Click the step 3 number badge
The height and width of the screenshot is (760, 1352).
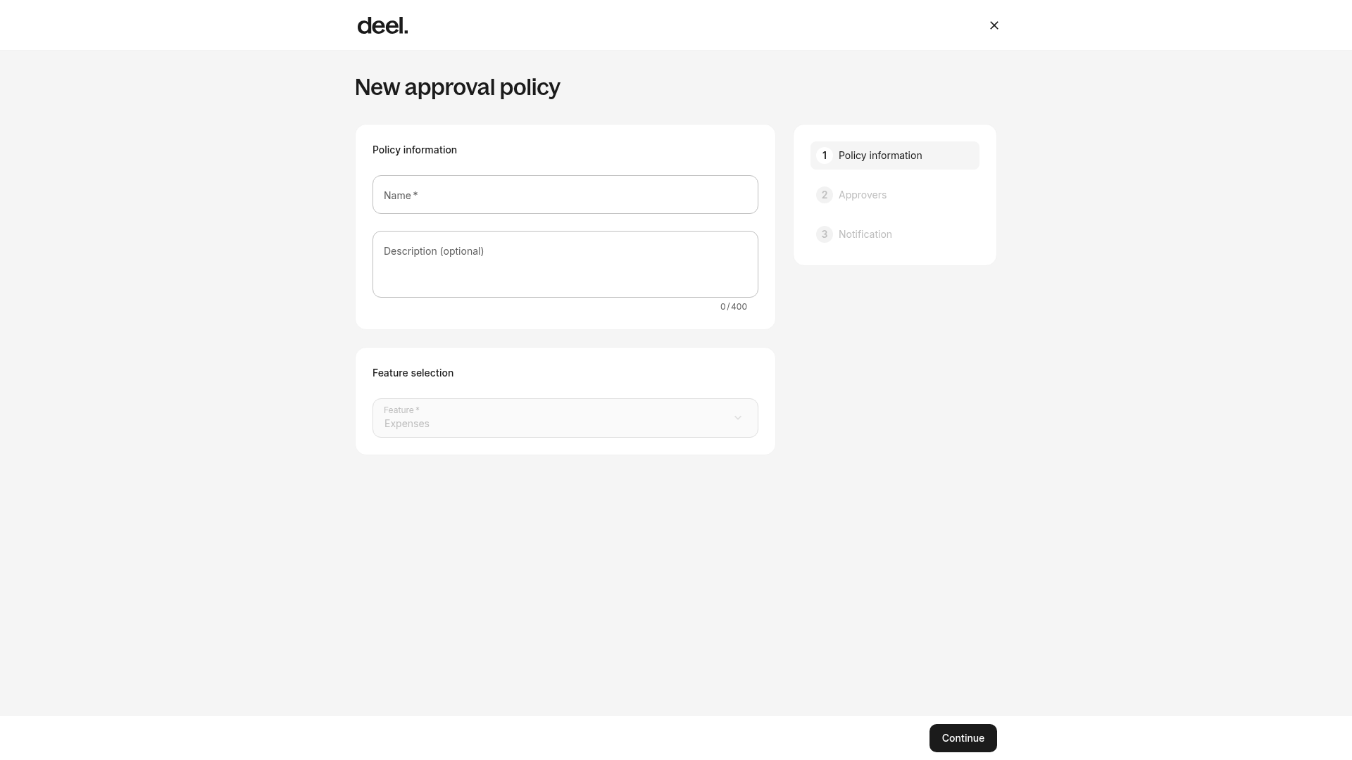tap(824, 234)
